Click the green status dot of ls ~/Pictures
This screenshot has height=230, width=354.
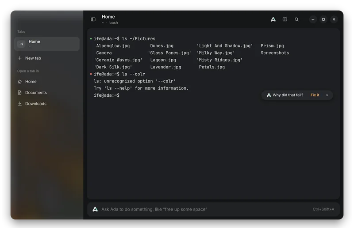pyautogui.click(x=91, y=39)
